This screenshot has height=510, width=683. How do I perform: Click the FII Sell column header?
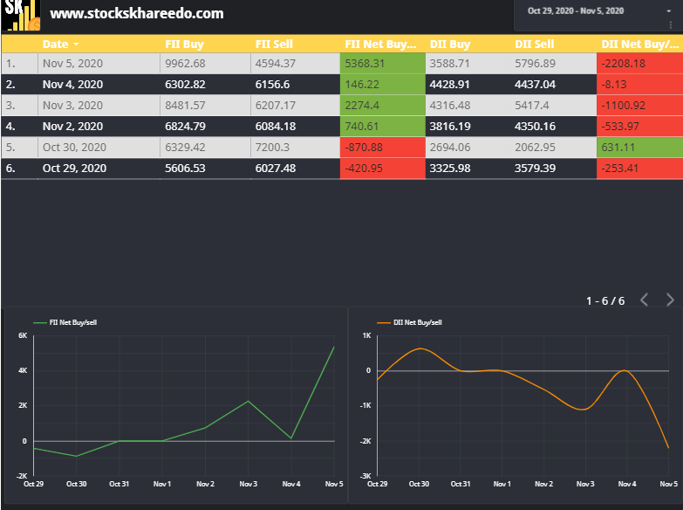point(274,44)
